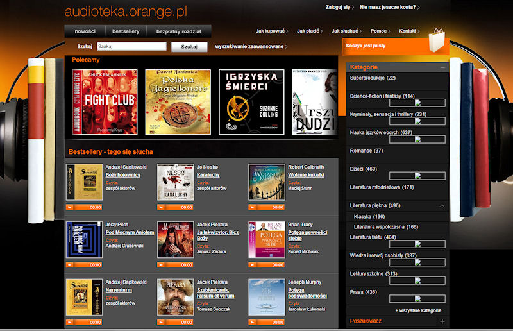The height and width of the screenshot is (331, 513).
Task: Select the Literatura współczesna (166) subcategory
Action: (386, 227)
